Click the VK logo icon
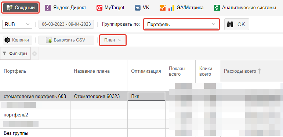Viewport: 283px width, 137px height. click(138, 8)
